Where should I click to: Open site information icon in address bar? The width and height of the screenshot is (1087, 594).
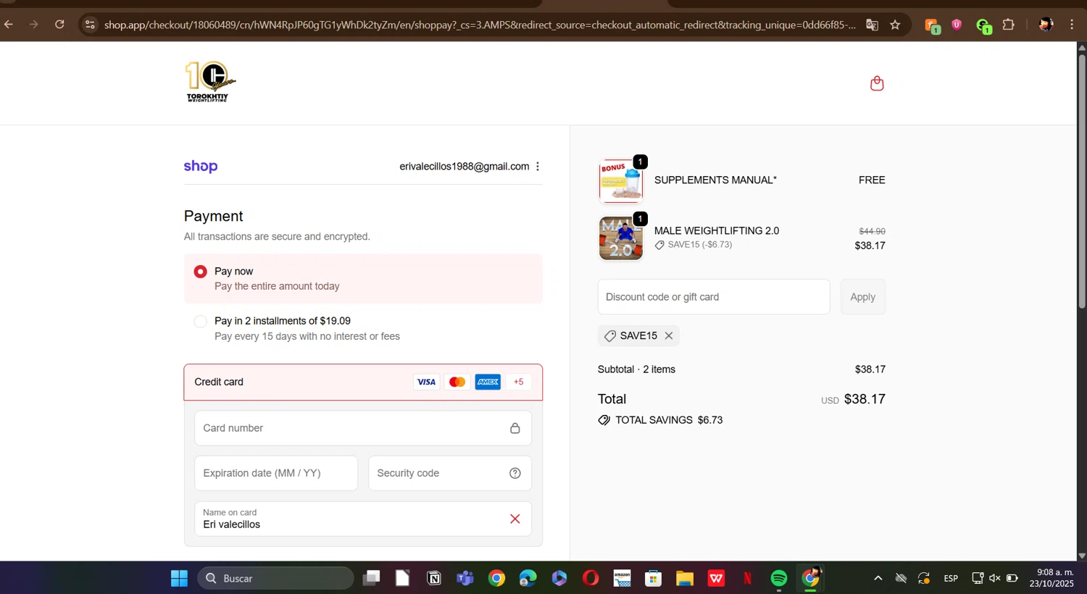[x=90, y=25]
